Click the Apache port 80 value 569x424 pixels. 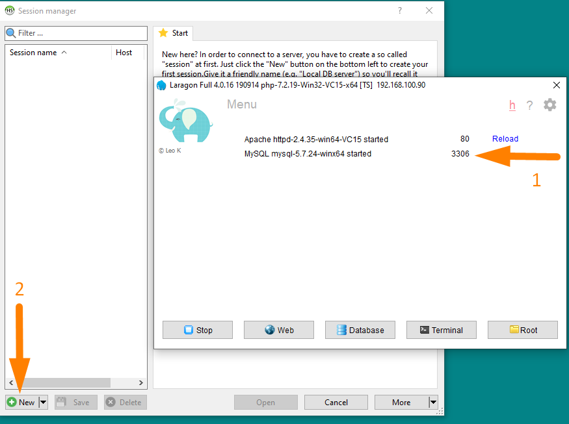(x=464, y=139)
